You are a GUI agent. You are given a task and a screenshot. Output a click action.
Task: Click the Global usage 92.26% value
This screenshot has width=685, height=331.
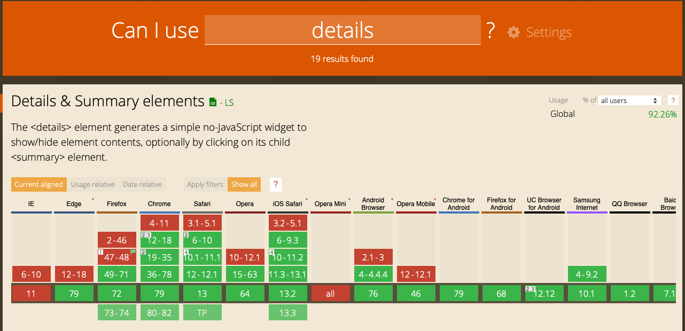663,114
